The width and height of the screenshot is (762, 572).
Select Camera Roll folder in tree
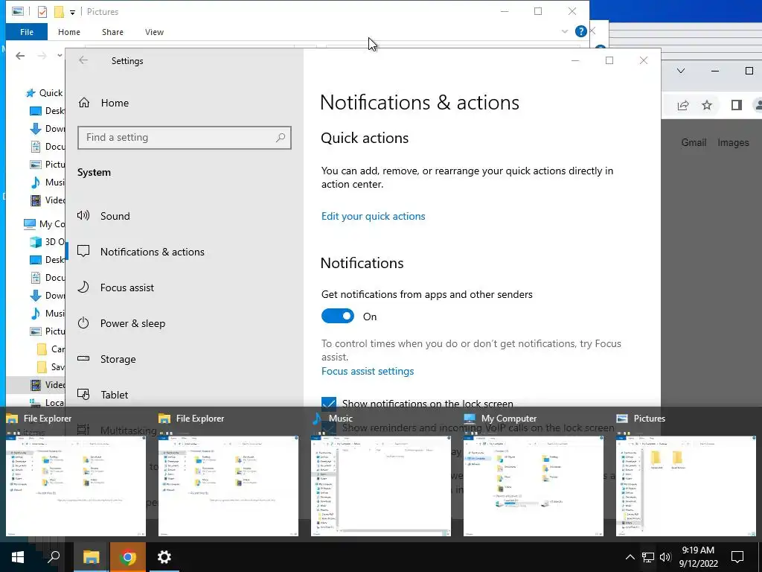(51, 349)
